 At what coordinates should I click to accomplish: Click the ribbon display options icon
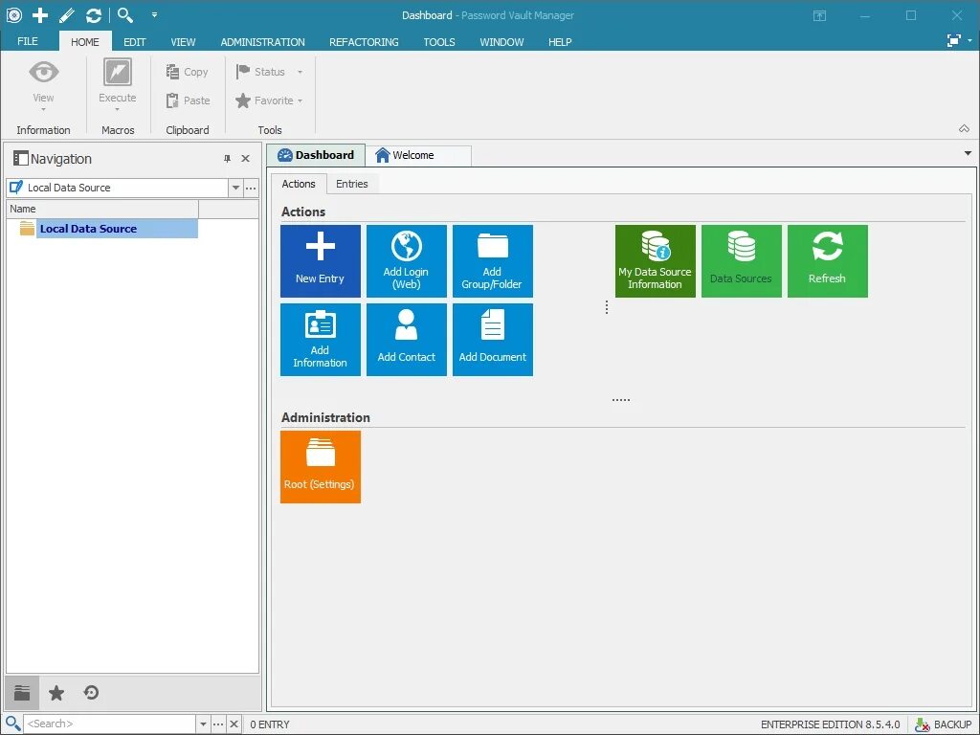click(819, 15)
